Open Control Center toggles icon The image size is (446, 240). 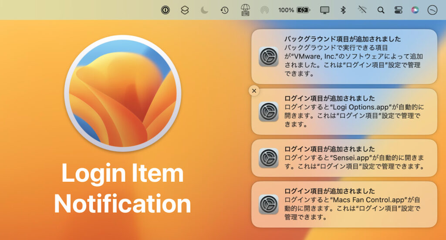[398, 10]
